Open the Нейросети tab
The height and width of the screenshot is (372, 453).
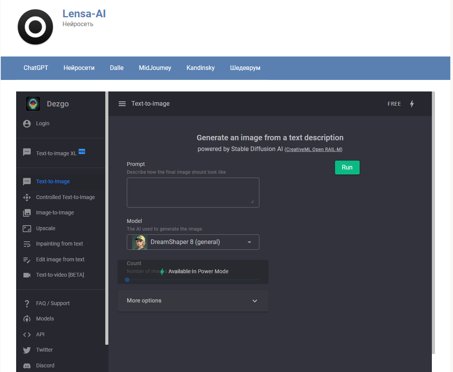pyautogui.click(x=79, y=68)
